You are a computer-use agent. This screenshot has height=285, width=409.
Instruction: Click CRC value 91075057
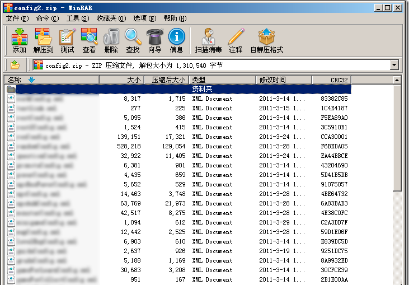[x=334, y=184]
